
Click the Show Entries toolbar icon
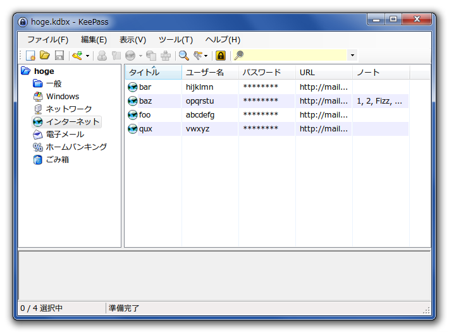click(198, 55)
